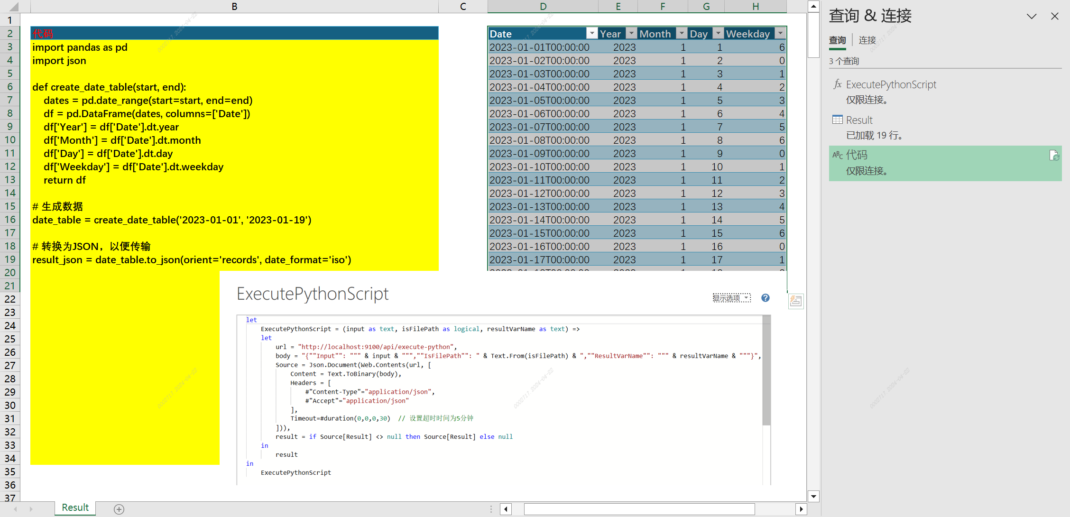Click the horizontal scrollbar thumb
This screenshot has height=517, width=1070.
pyautogui.click(x=639, y=509)
